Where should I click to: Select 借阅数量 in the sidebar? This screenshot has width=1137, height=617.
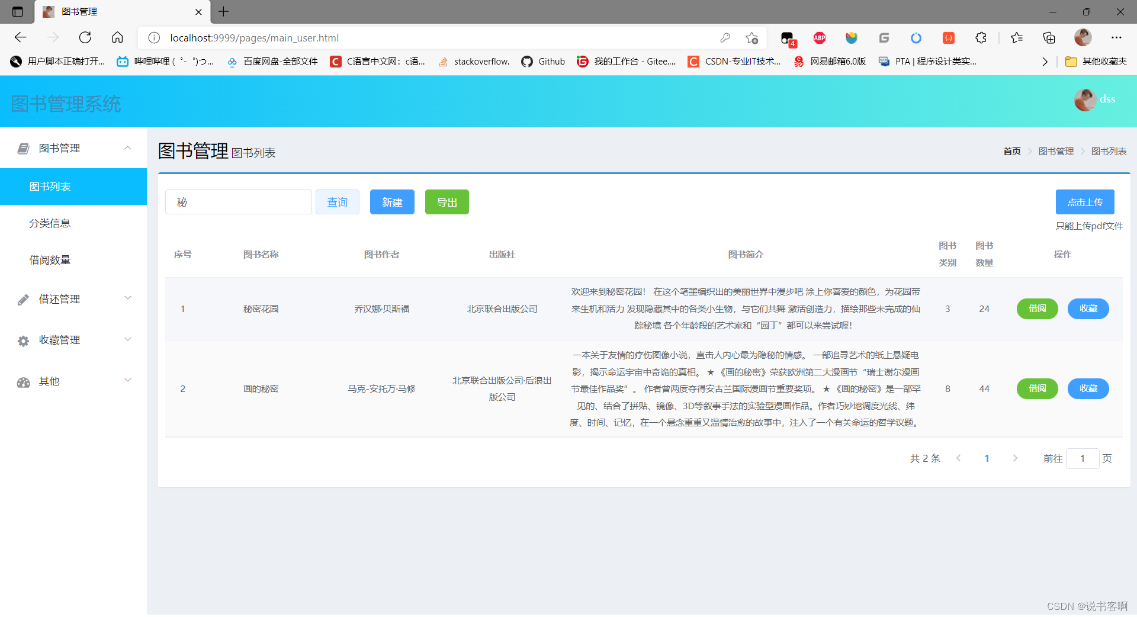73,260
